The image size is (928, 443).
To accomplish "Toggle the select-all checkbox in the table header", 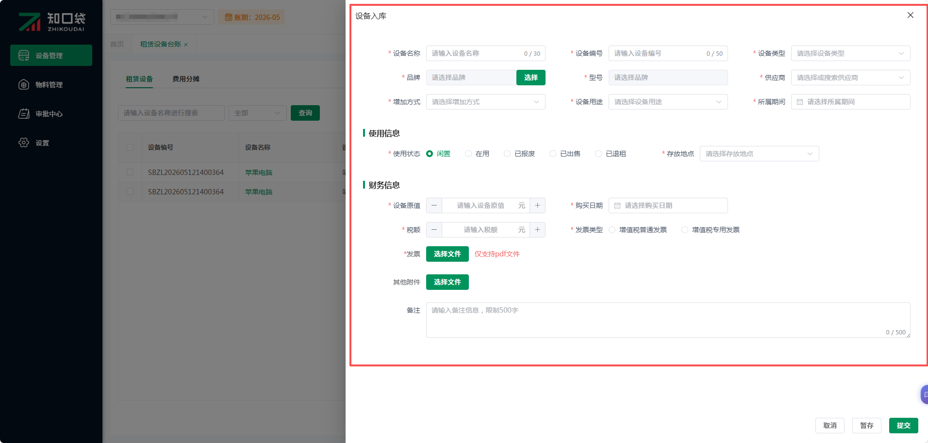I will pos(130,147).
